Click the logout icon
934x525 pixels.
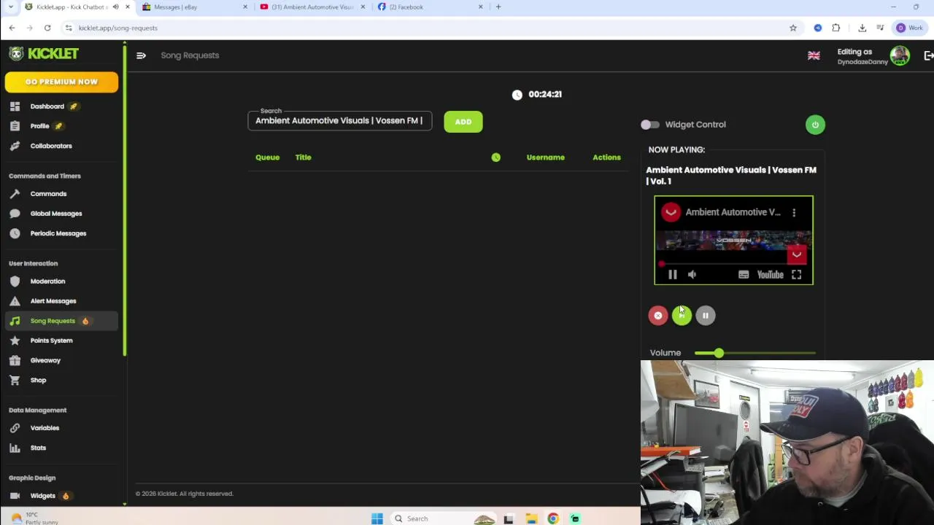coord(928,56)
